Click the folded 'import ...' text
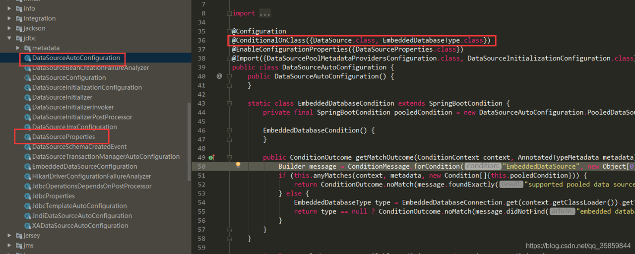 252,13
